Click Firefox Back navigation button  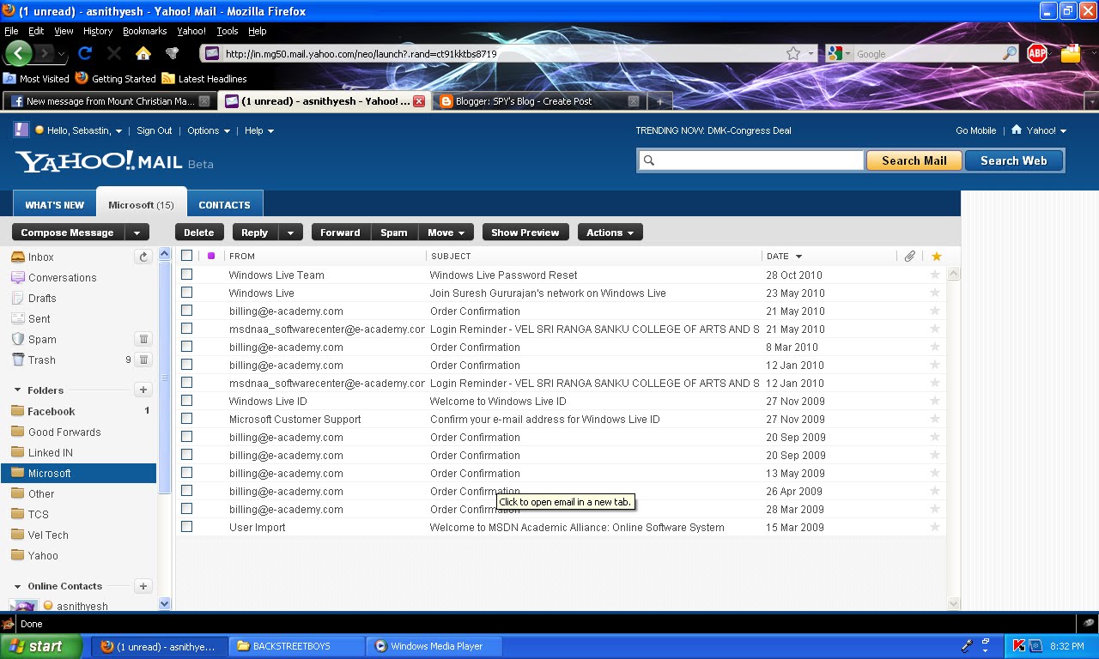19,53
